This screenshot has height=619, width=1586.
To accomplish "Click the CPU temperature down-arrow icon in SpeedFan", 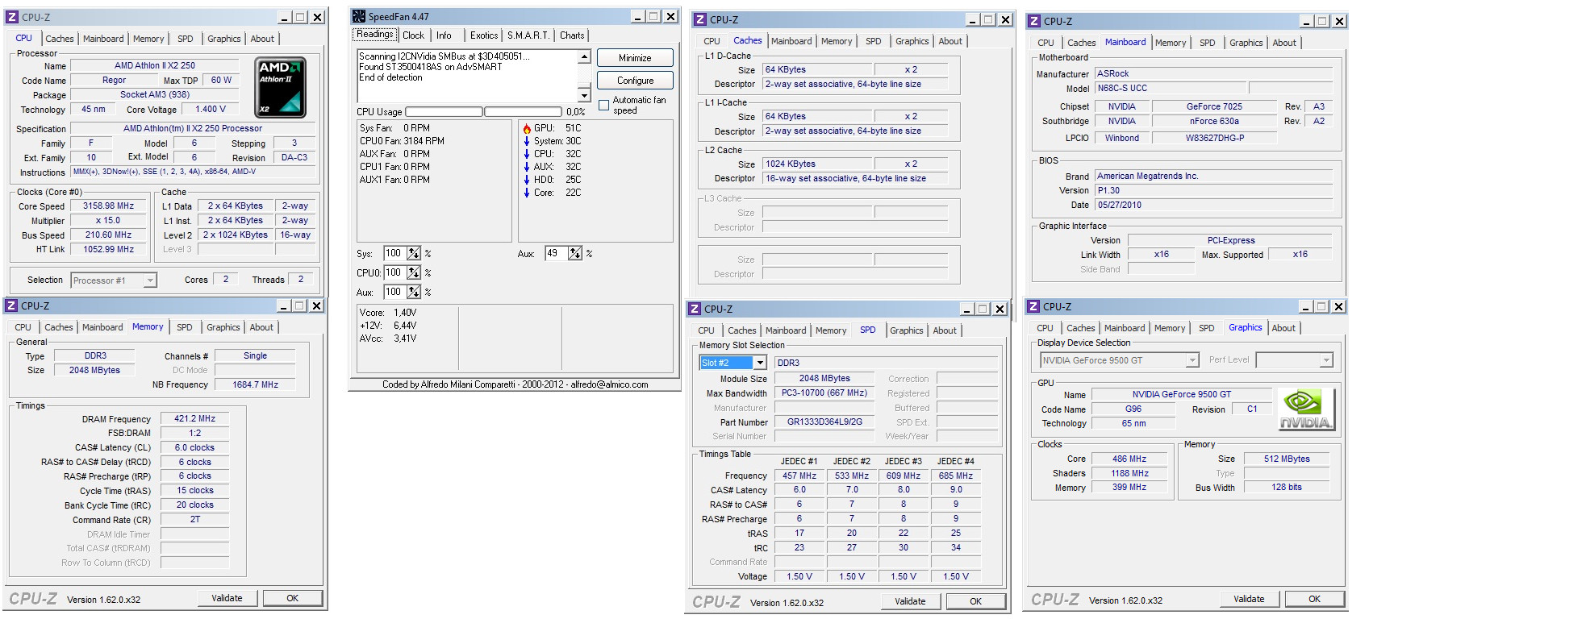I will pyautogui.click(x=527, y=154).
